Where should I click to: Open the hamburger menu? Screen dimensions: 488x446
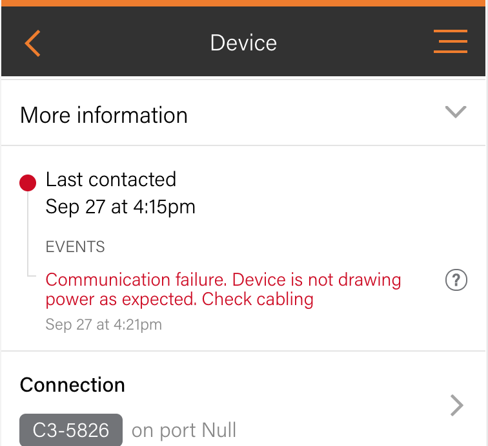pyautogui.click(x=451, y=42)
